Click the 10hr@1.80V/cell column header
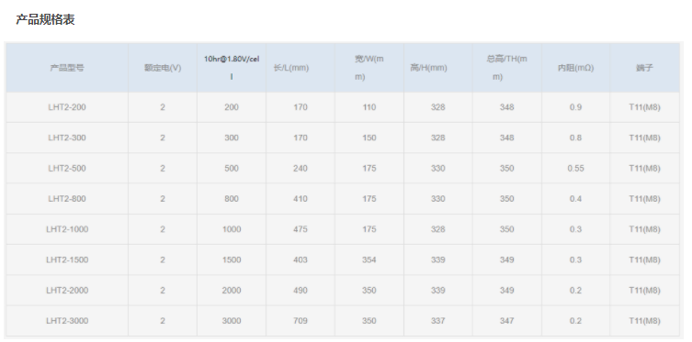This screenshot has width=692, height=342. pyautogui.click(x=232, y=68)
